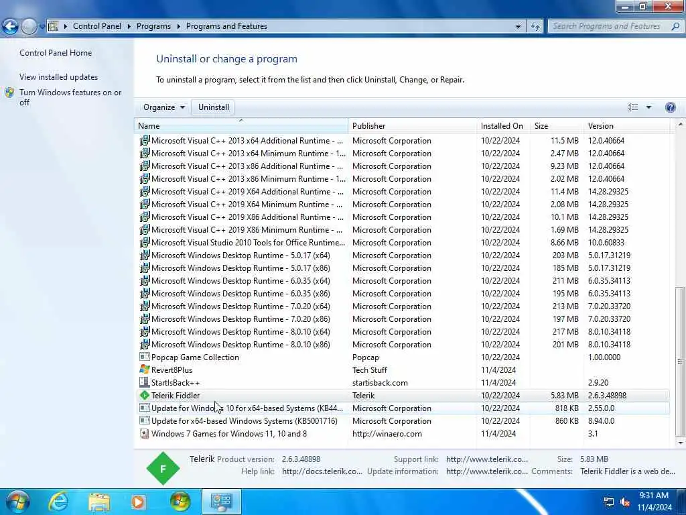Open the recent pages dropdown arrow
This screenshot has height=515, width=686.
click(42, 27)
